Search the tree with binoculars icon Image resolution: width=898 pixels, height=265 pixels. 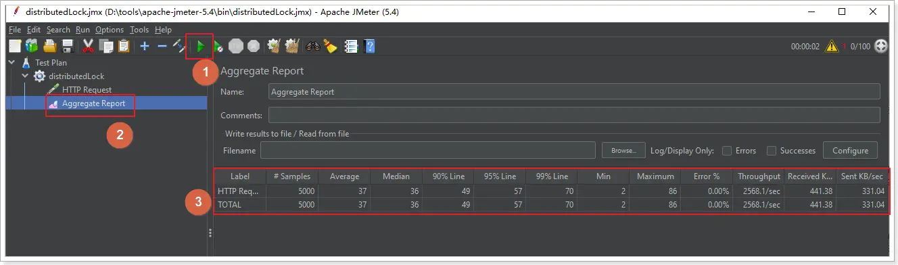(312, 46)
